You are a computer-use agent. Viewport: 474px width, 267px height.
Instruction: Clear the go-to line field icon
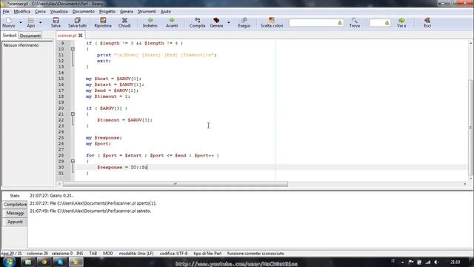387,23
